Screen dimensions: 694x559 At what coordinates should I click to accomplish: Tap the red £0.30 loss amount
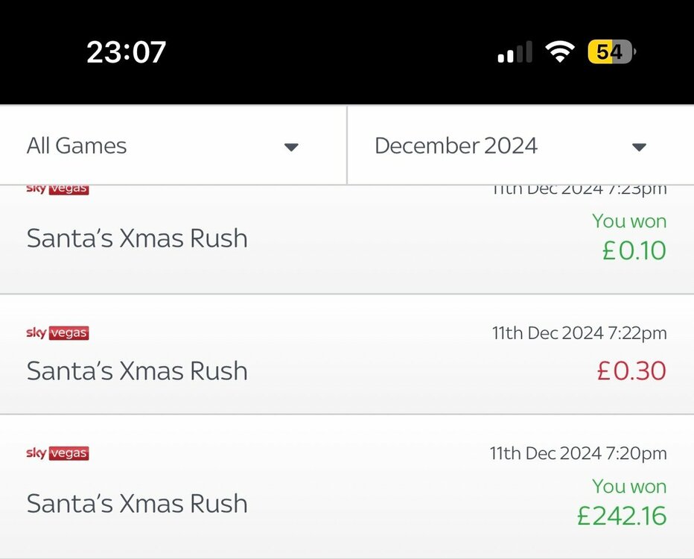click(631, 370)
